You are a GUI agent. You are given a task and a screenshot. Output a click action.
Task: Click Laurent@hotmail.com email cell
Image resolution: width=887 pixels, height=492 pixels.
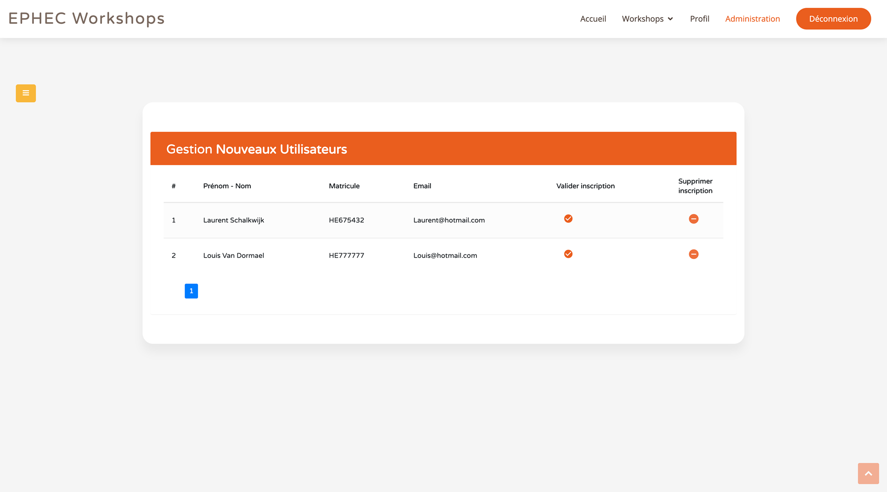coord(449,220)
